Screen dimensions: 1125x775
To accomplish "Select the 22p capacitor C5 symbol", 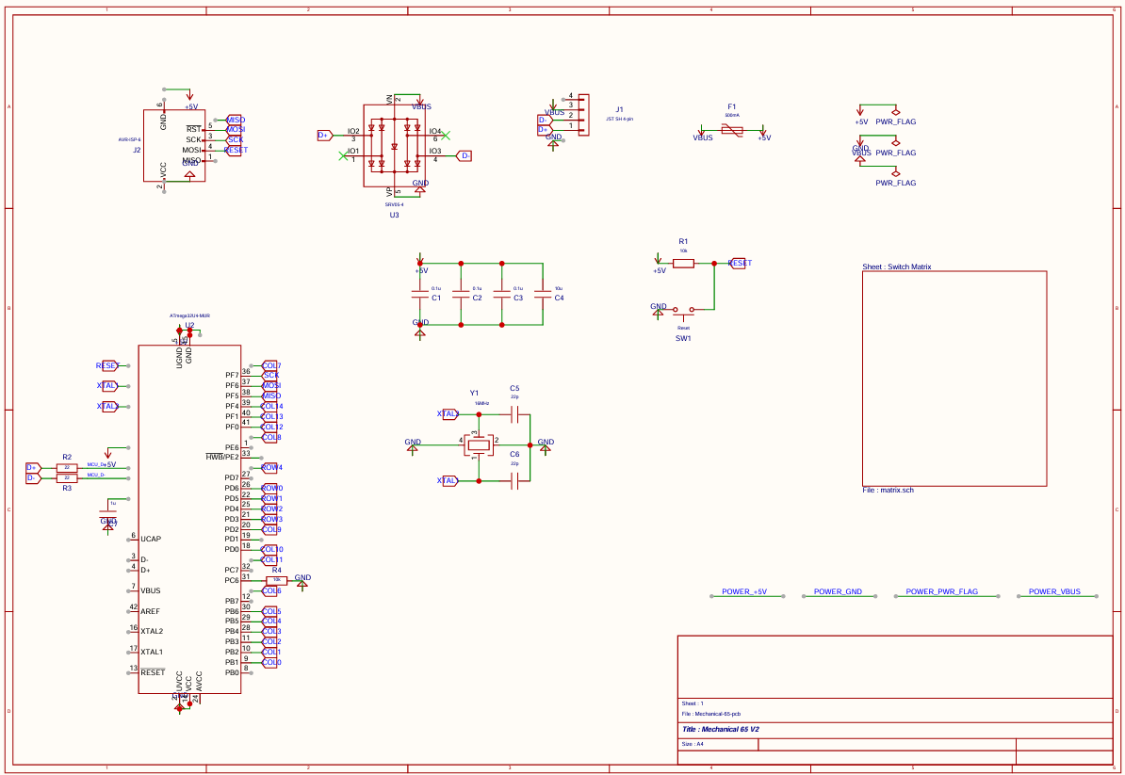I will coord(514,413).
